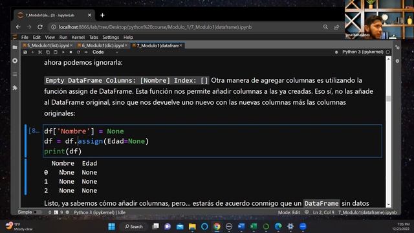The image size is (414, 233).
Task: Open Google Chrome from the taskbar
Action: (217, 227)
